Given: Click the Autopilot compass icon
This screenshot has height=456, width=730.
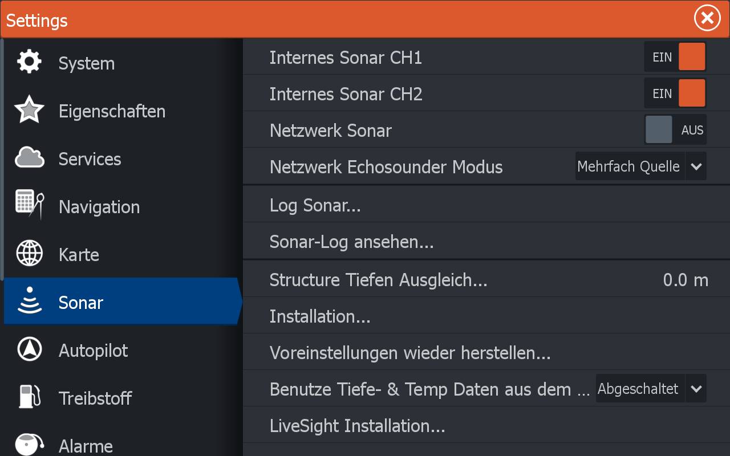Looking at the screenshot, I should point(30,349).
